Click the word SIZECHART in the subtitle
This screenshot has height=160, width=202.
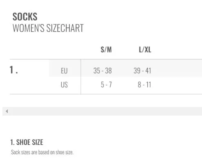click(65, 28)
